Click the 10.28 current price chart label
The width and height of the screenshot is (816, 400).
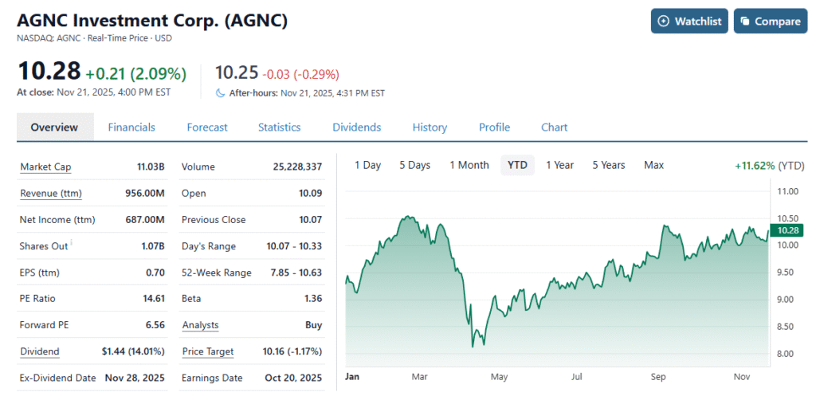point(788,230)
